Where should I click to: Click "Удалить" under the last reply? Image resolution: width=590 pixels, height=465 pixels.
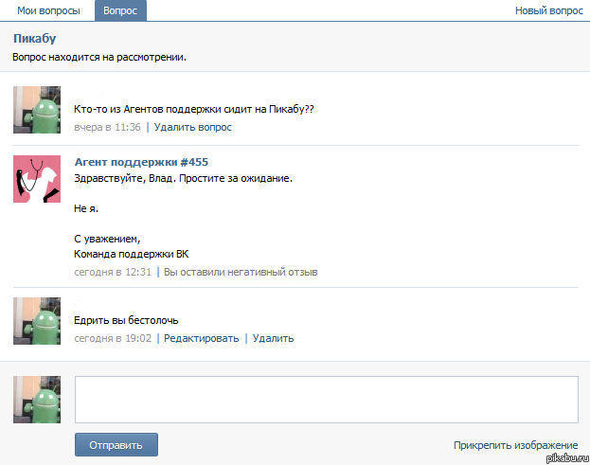coord(273,338)
